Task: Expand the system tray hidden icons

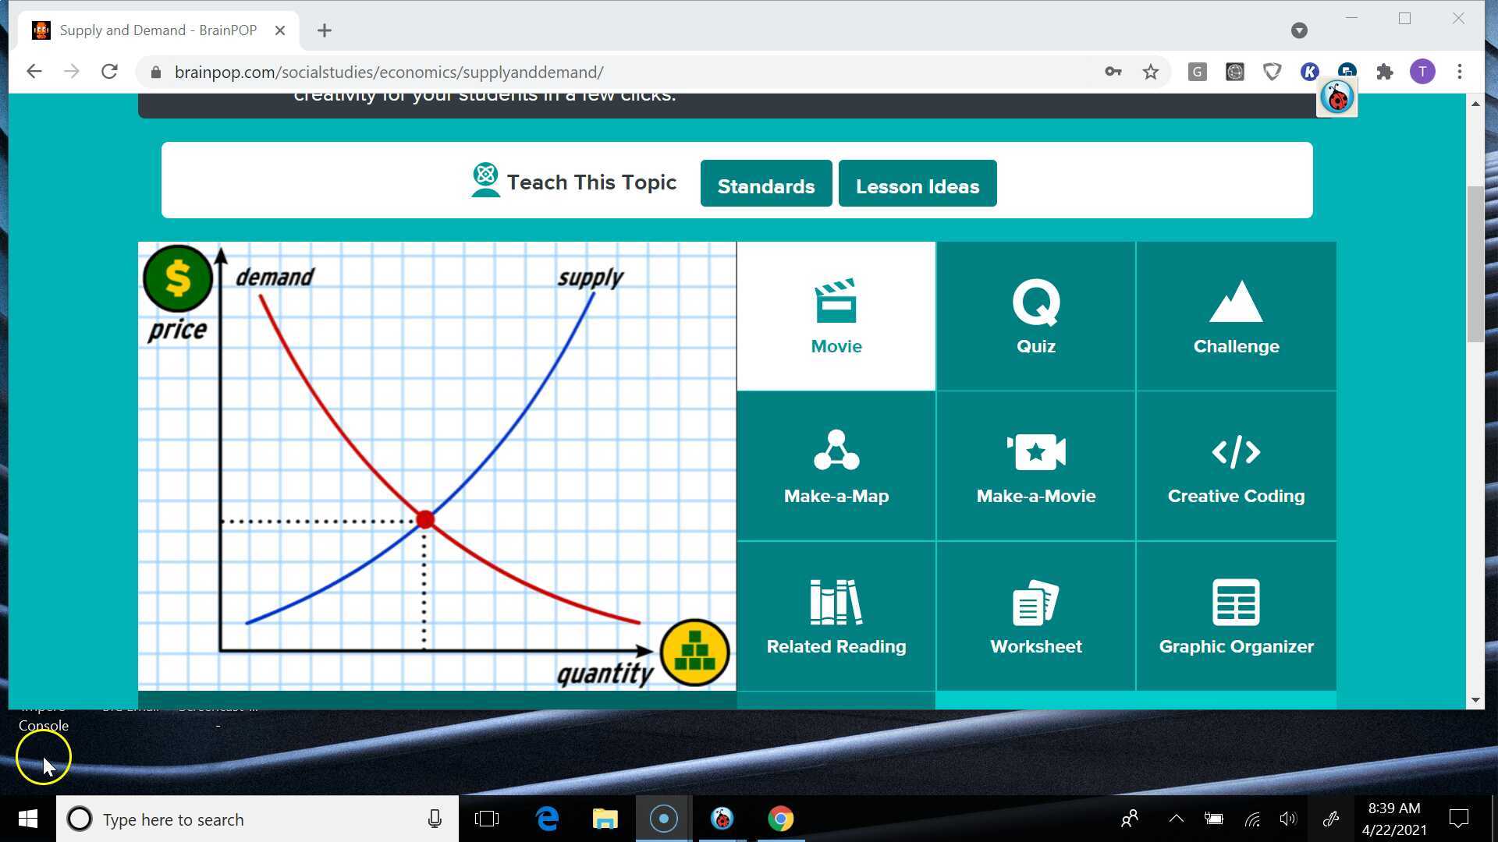Action: [1176, 819]
